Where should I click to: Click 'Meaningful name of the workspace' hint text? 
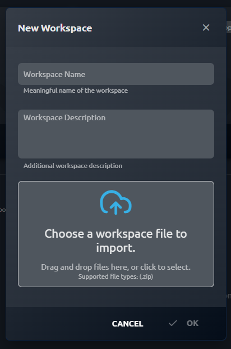tap(76, 90)
